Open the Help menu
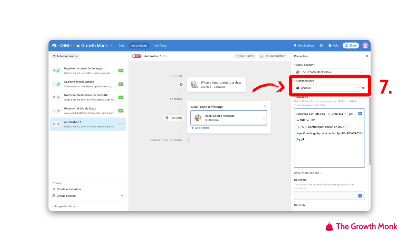 (x=333, y=46)
